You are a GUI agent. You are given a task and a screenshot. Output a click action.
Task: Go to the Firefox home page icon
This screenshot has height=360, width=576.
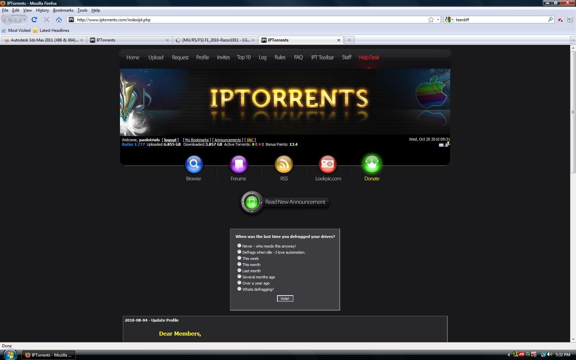click(59, 20)
